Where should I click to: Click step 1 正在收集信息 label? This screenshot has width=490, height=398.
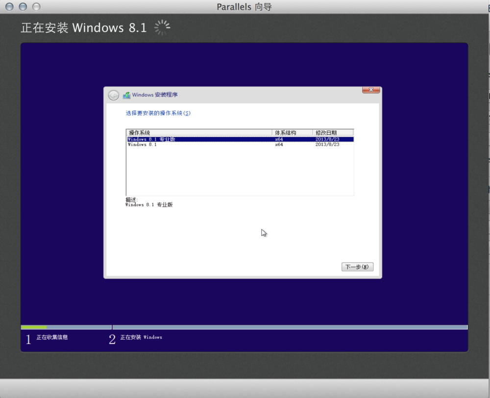pos(52,337)
